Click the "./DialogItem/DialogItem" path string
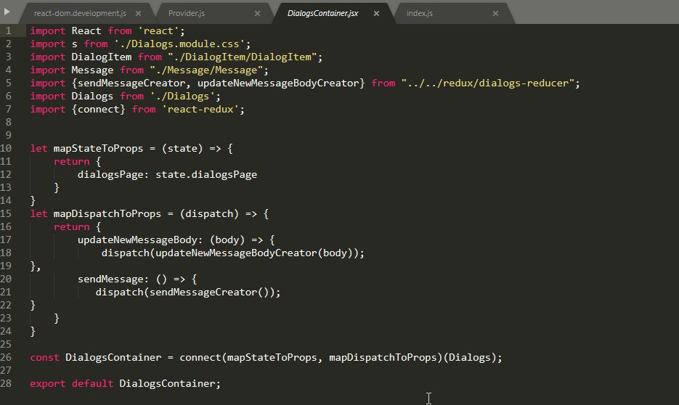 (242, 57)
